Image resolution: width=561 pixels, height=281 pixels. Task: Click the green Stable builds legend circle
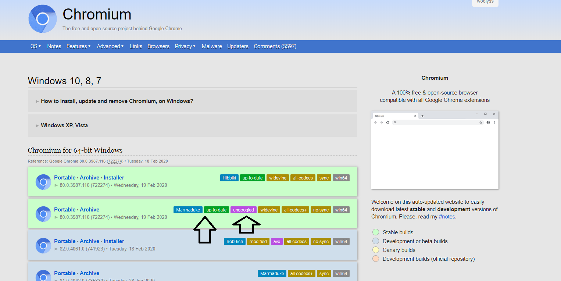click(x=375, y=232)
